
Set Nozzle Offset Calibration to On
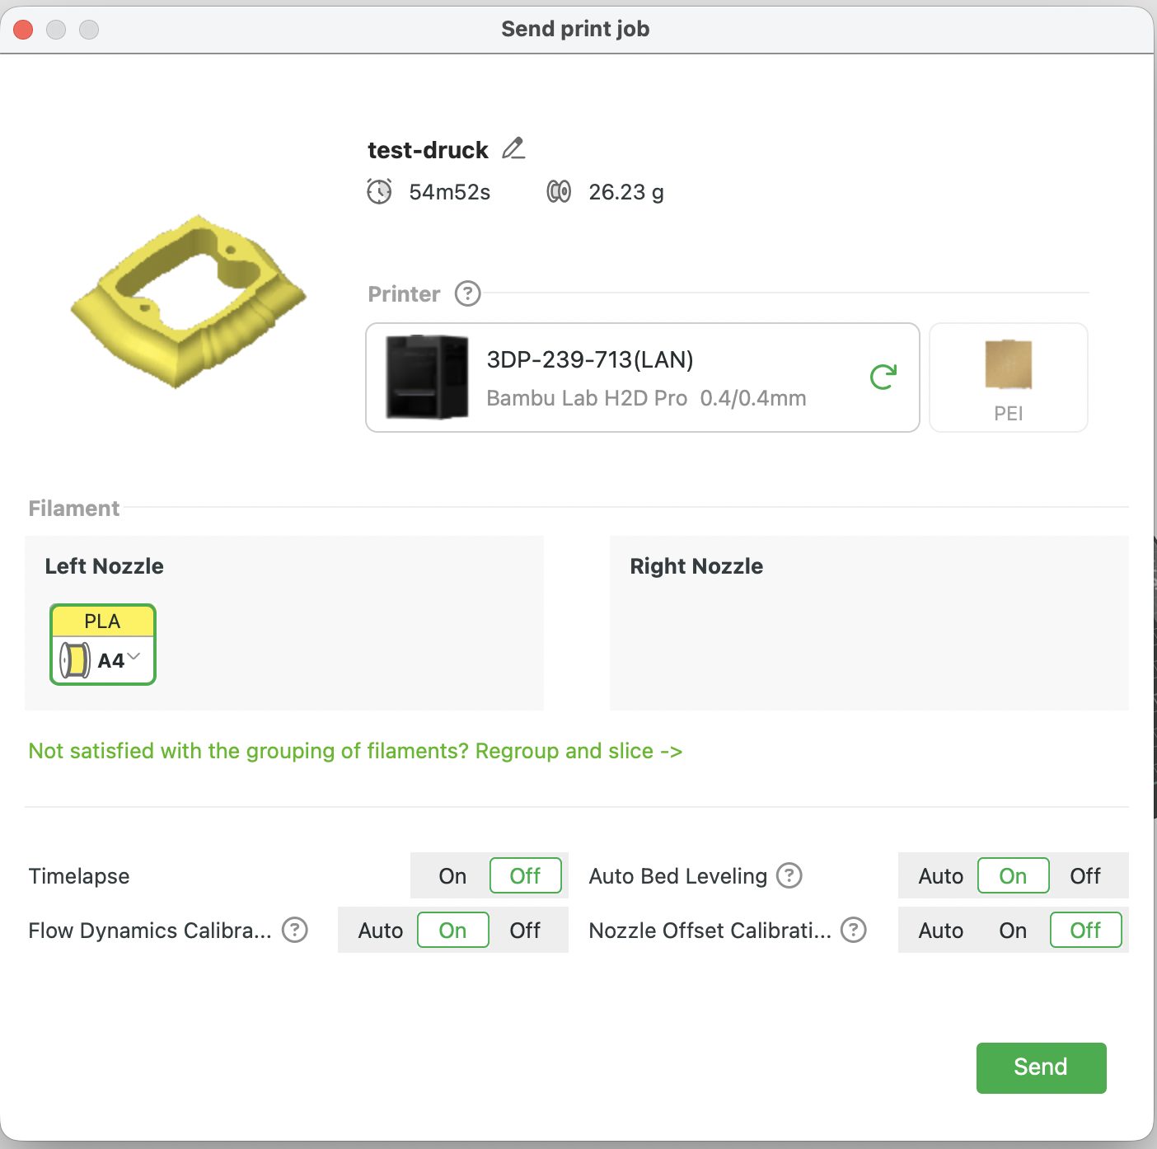1013,930
